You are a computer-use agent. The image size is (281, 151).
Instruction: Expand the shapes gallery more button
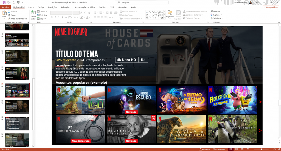click(165, 18)
